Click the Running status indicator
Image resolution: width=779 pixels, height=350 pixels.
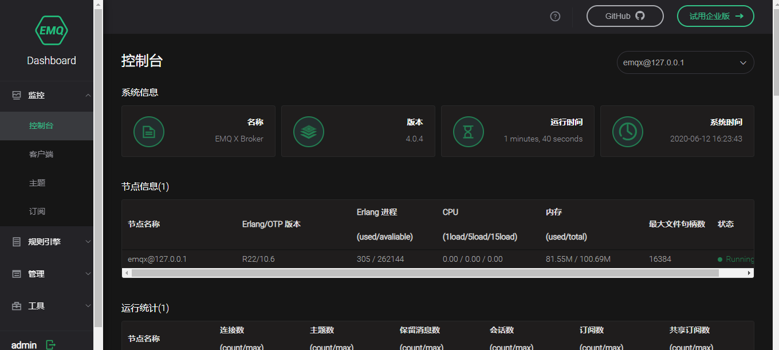(736, 259)
